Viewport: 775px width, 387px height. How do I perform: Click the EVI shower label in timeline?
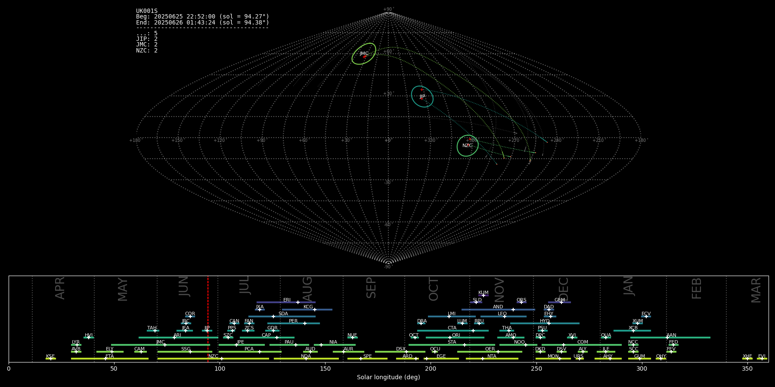point(762,356)
